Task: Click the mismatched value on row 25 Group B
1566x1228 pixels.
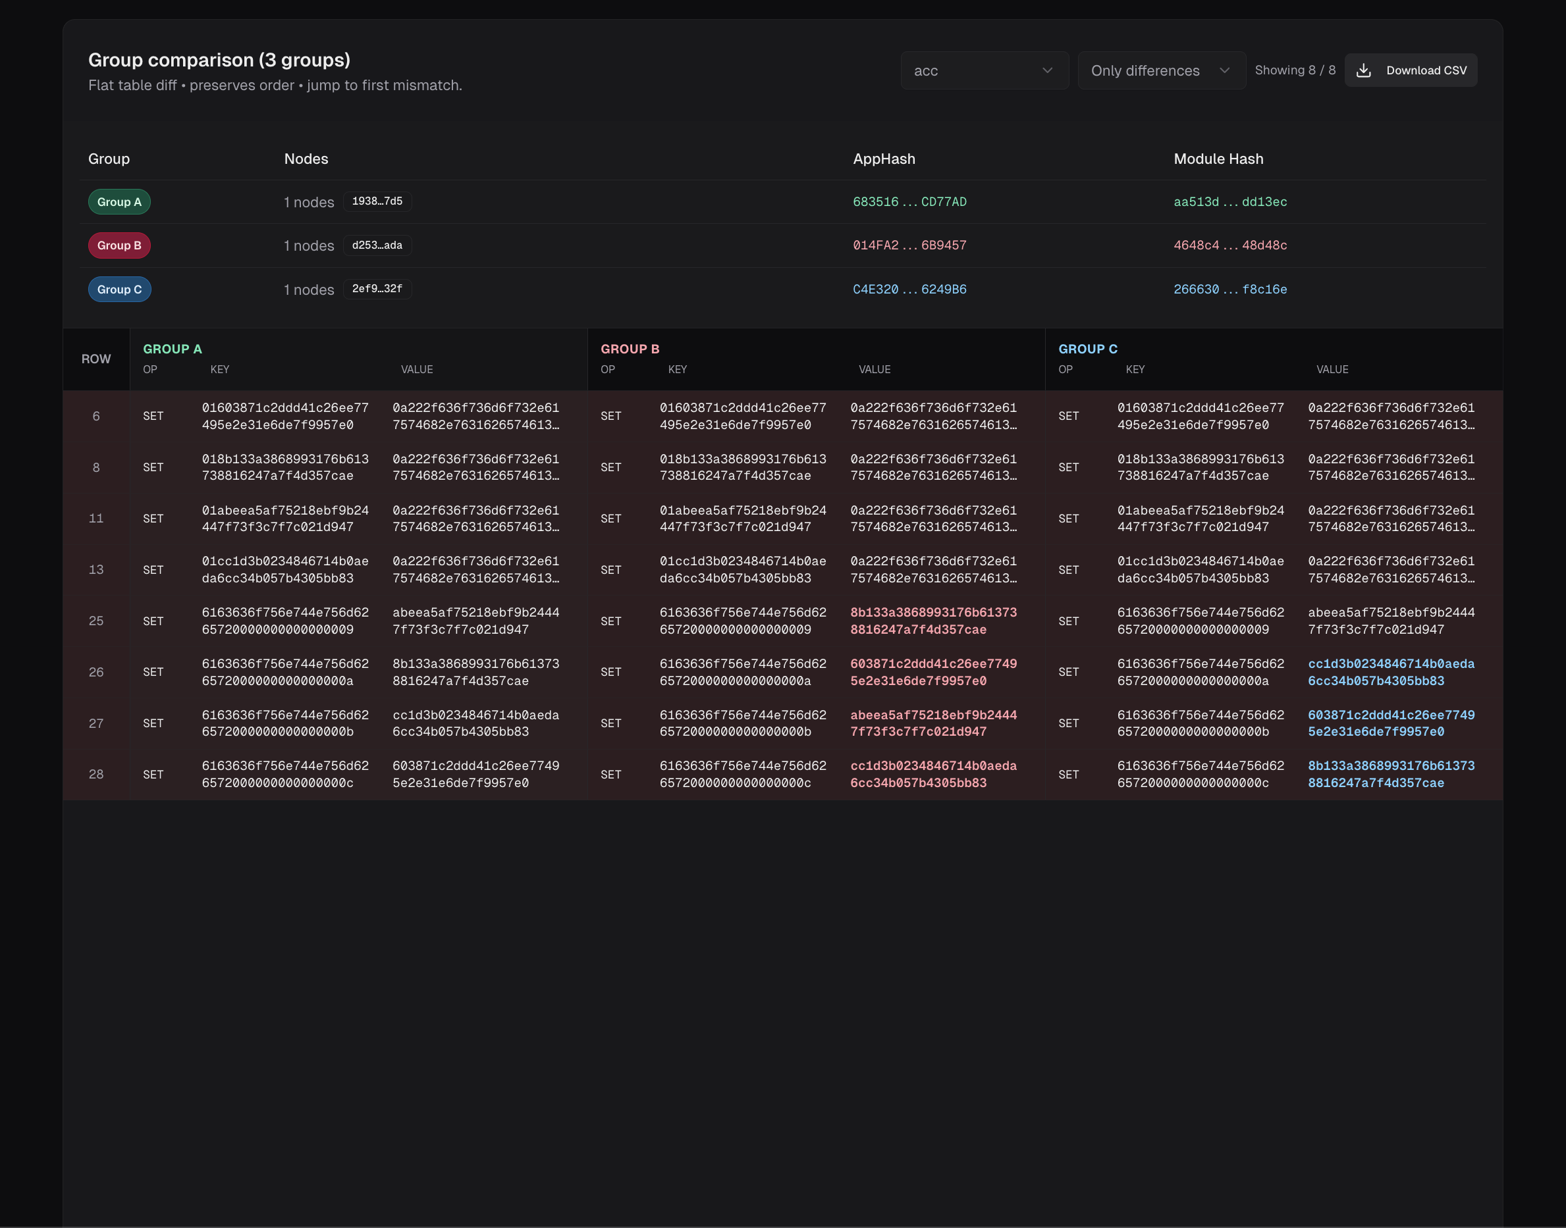Action: [933, 621]
